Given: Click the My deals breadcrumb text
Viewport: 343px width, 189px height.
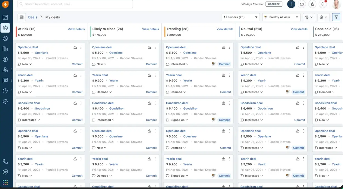Looking at the screenshot, I should pyautogui.click(x=52, y=17).
